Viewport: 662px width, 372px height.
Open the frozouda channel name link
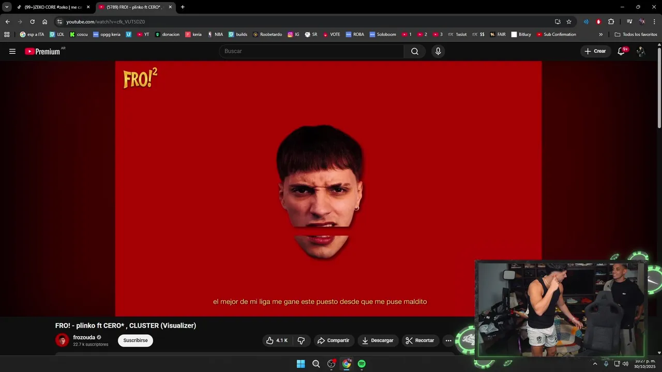(x=84, y=337)
